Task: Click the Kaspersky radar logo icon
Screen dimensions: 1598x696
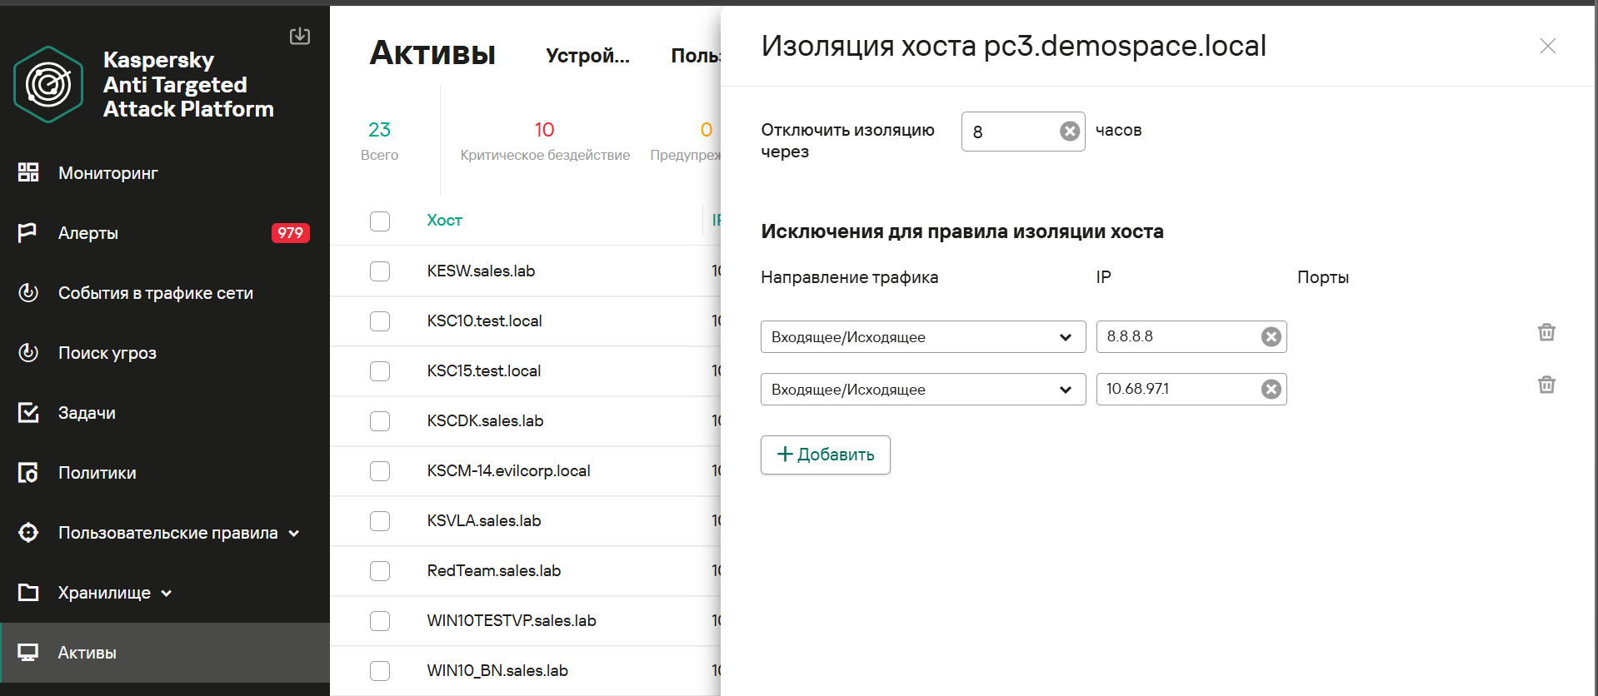Action: tap(48, 85)
